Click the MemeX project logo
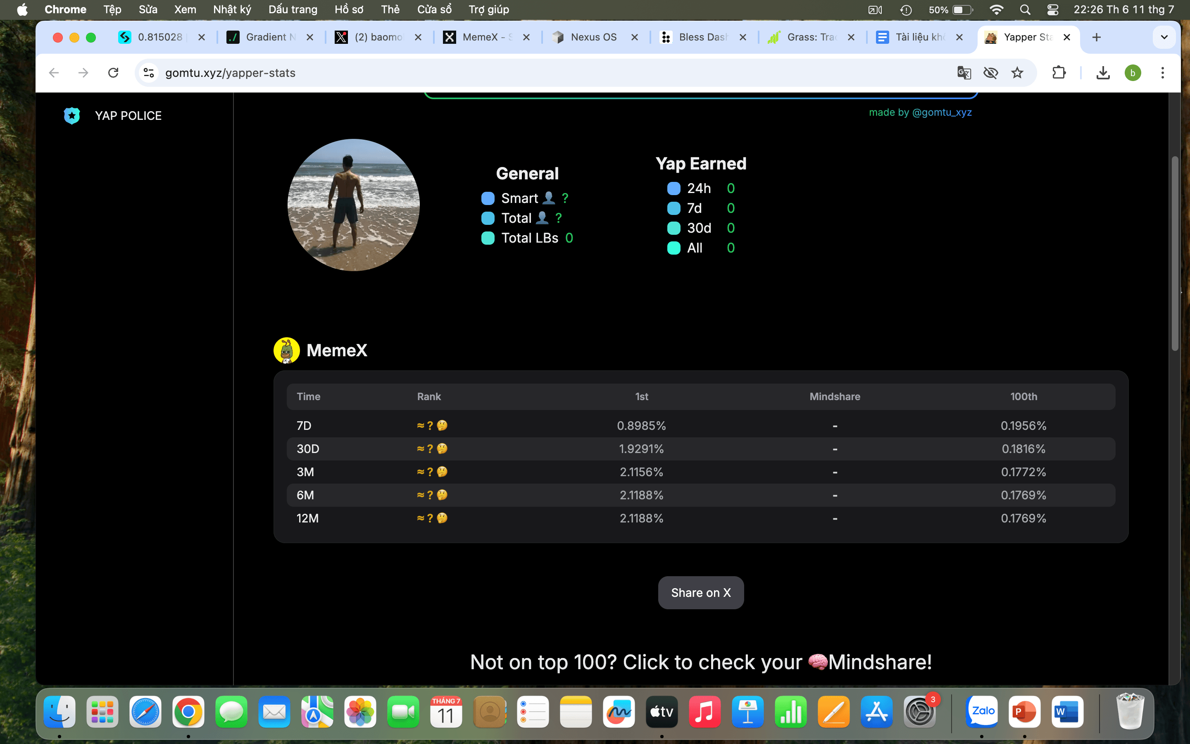This screenshot has width=1190, height=744. click(286, 351)
